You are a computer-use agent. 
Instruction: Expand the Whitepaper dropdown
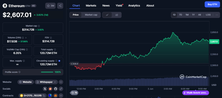pyautogui.click(x=46, y=82)
